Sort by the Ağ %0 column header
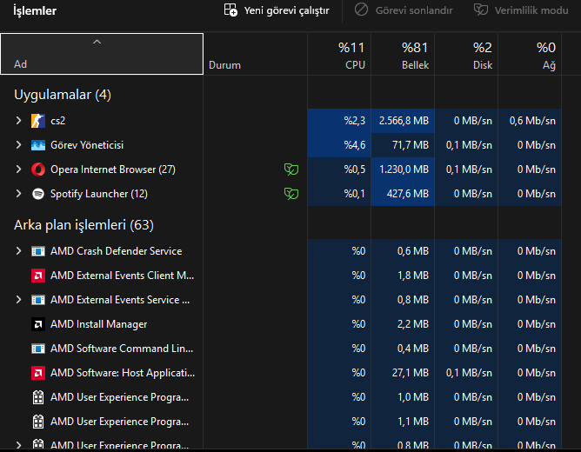This screenshot has height=452, width=581. pos(530,54)
